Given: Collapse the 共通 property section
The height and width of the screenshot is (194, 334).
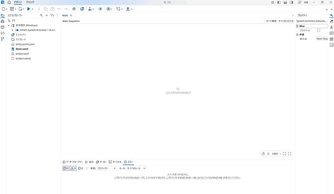Looking at the screenshot, I should (x=297, y=35).
